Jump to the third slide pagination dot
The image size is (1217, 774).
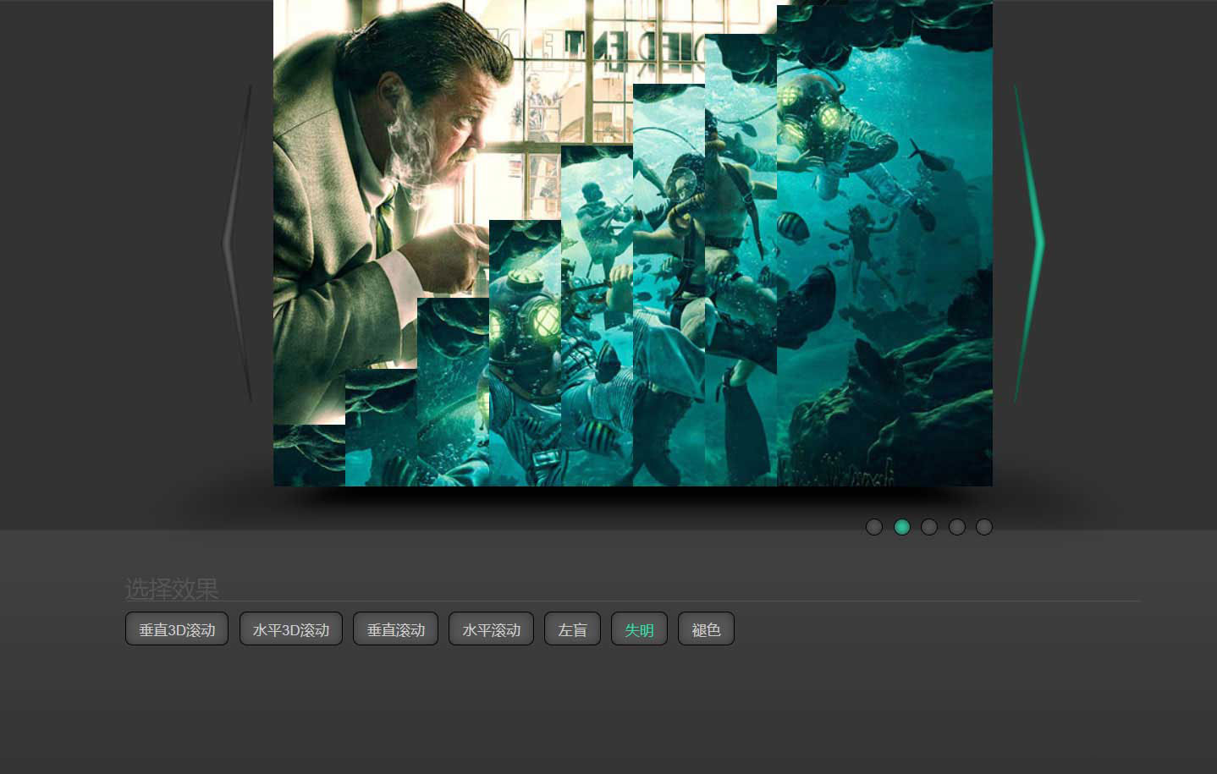(929, 527)
